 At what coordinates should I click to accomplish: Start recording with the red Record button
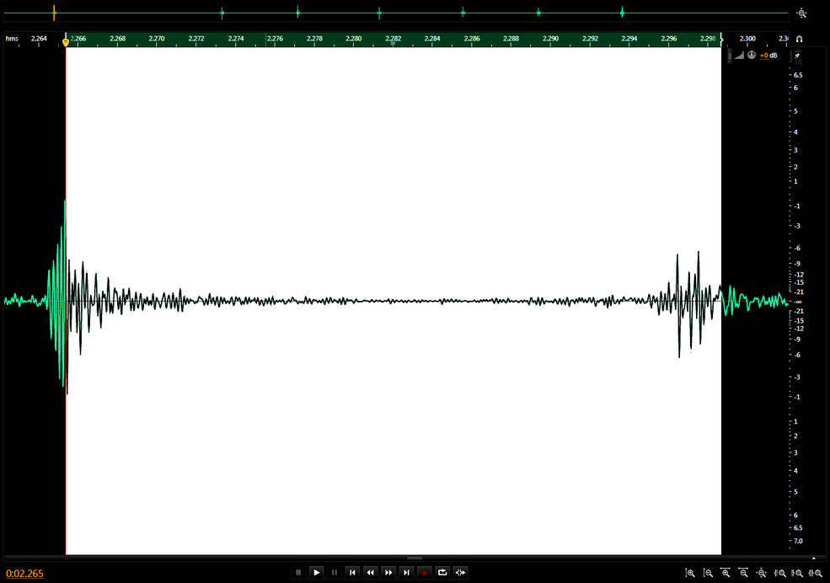pos(425,572)
